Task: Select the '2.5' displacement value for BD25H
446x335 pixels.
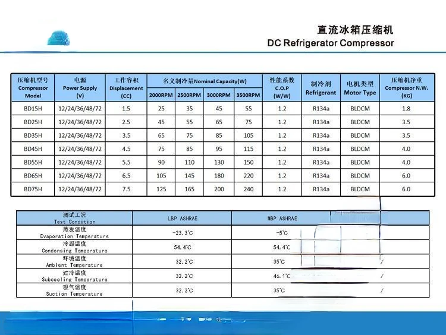Action: 126,122
